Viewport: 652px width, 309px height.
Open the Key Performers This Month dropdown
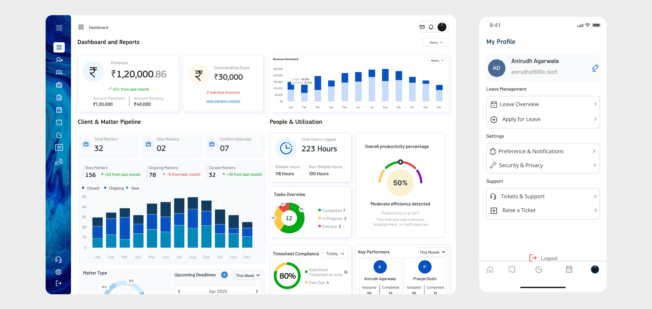pyautogui.click(x=432, y=252)
